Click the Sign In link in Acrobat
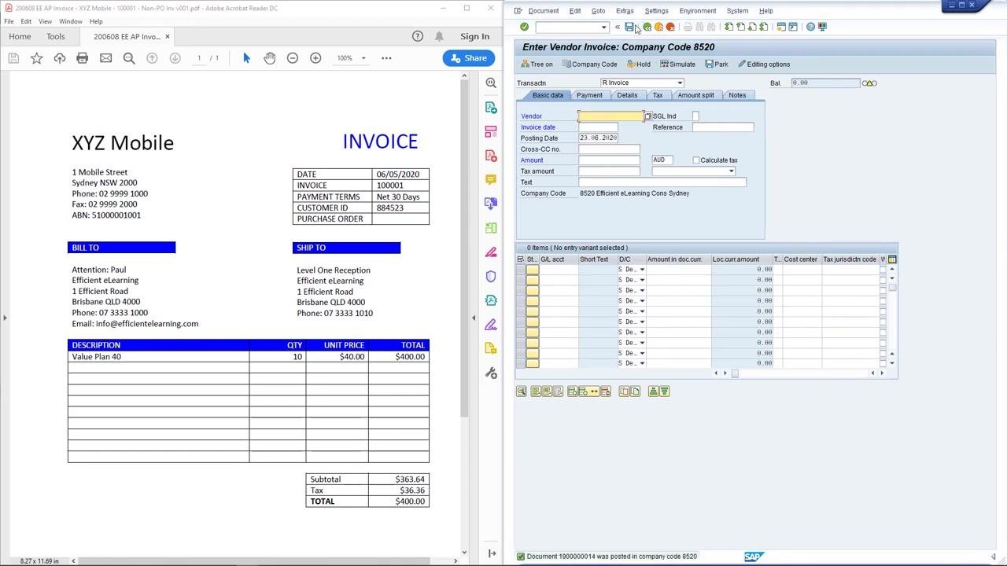This screenshot has width=1007, height=566. [x=474, y=36]
